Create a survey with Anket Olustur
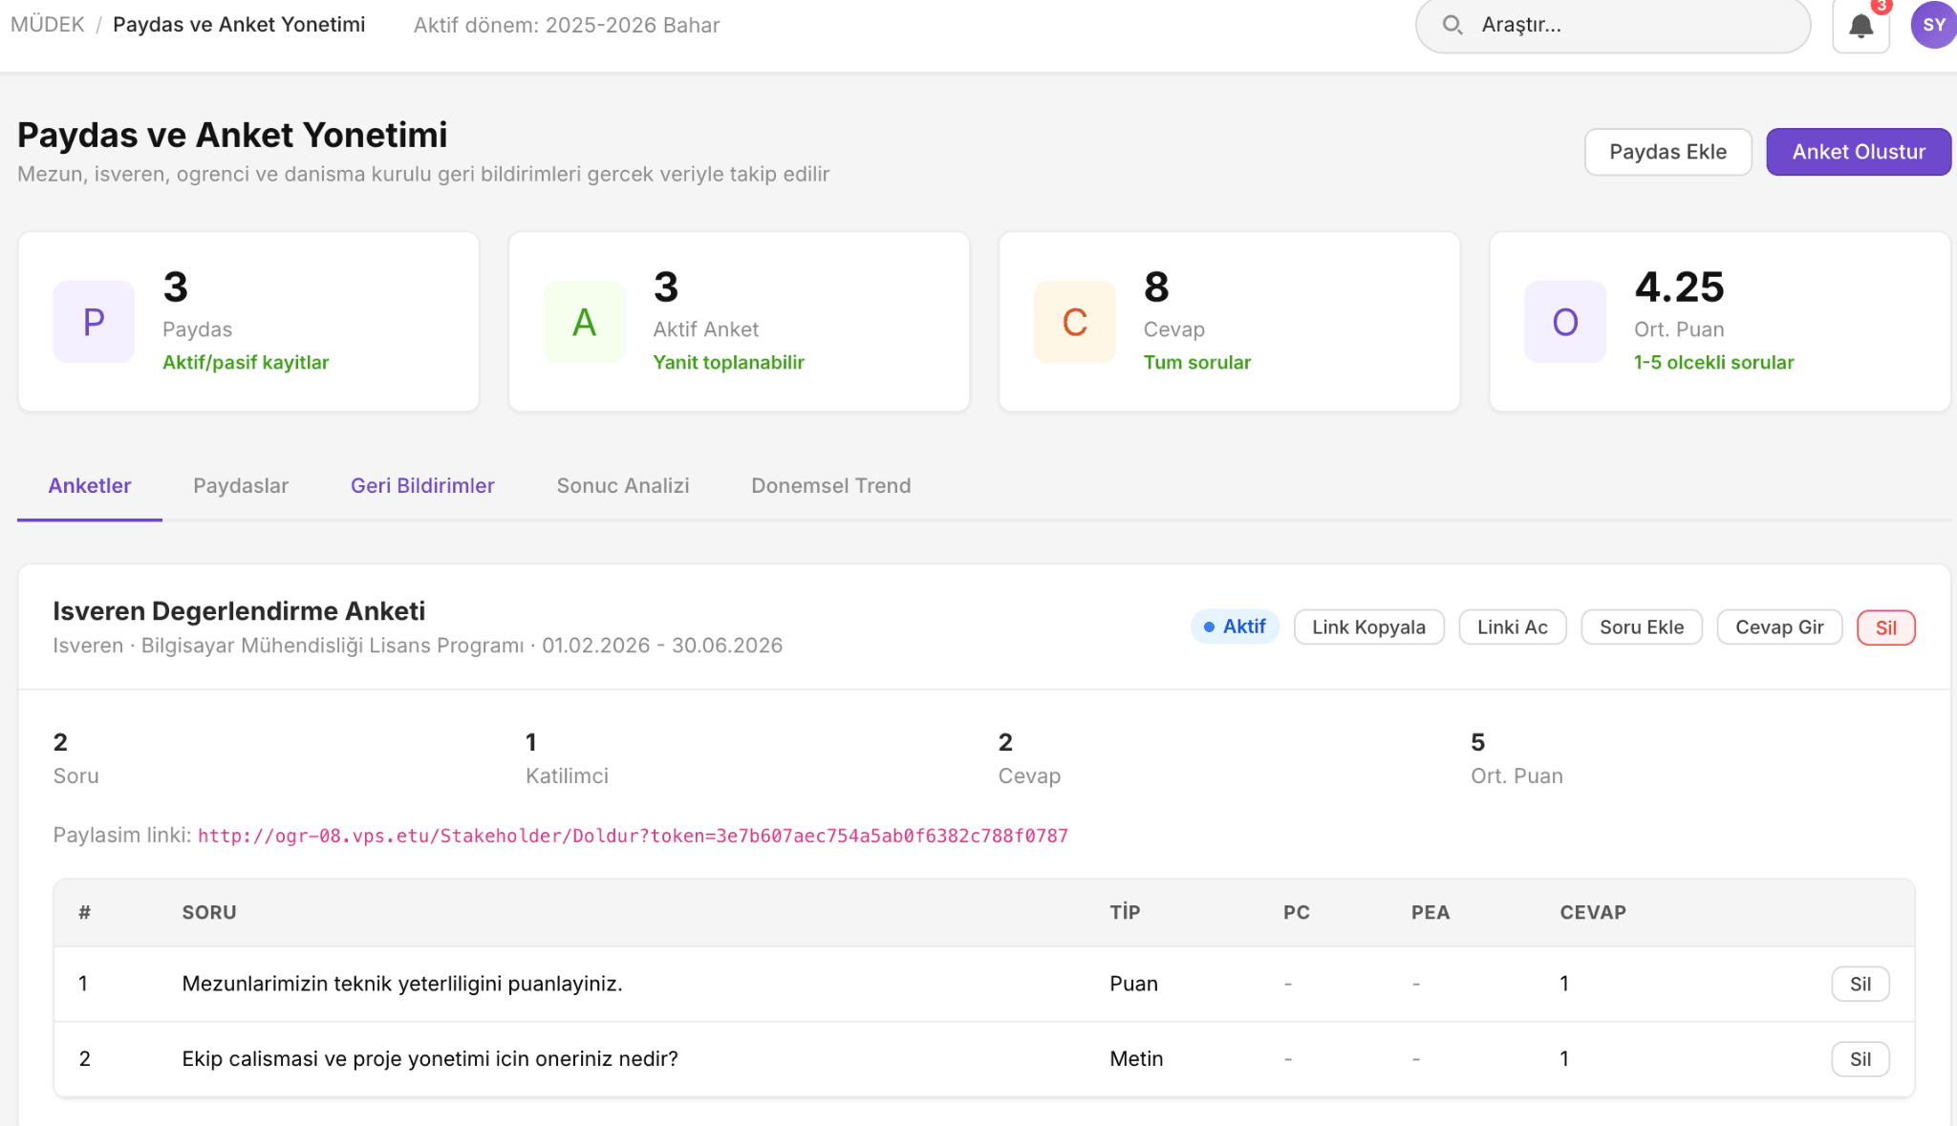Image resolution: width=1957 pixels, height=1126 pixels. 1859,152
